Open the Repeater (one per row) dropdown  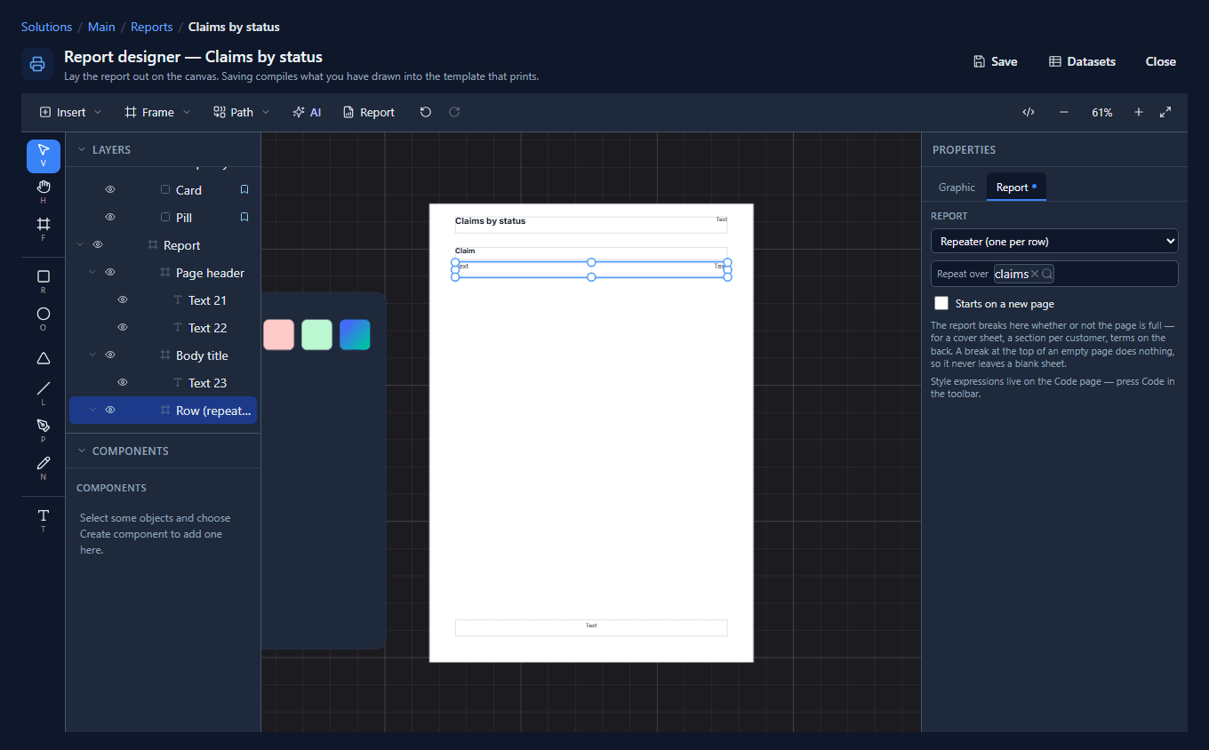click(1054, 241)
